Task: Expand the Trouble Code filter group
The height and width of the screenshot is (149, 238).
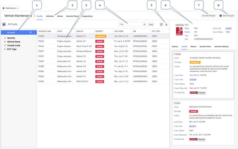Action: tap(5, 45)
